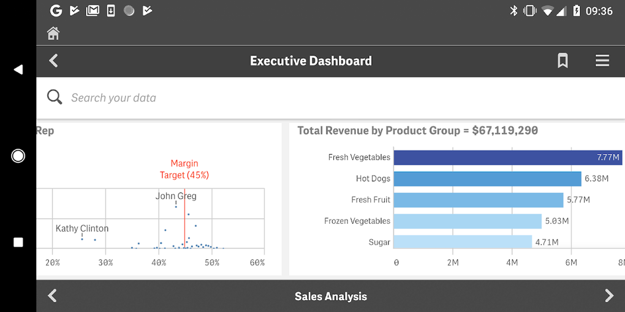The image size is (625, 312).
Task: Select the Fresh Vegetables bar
Action: [507, 157]
